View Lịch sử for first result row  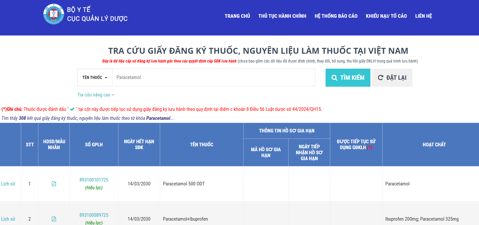(8, 184)
